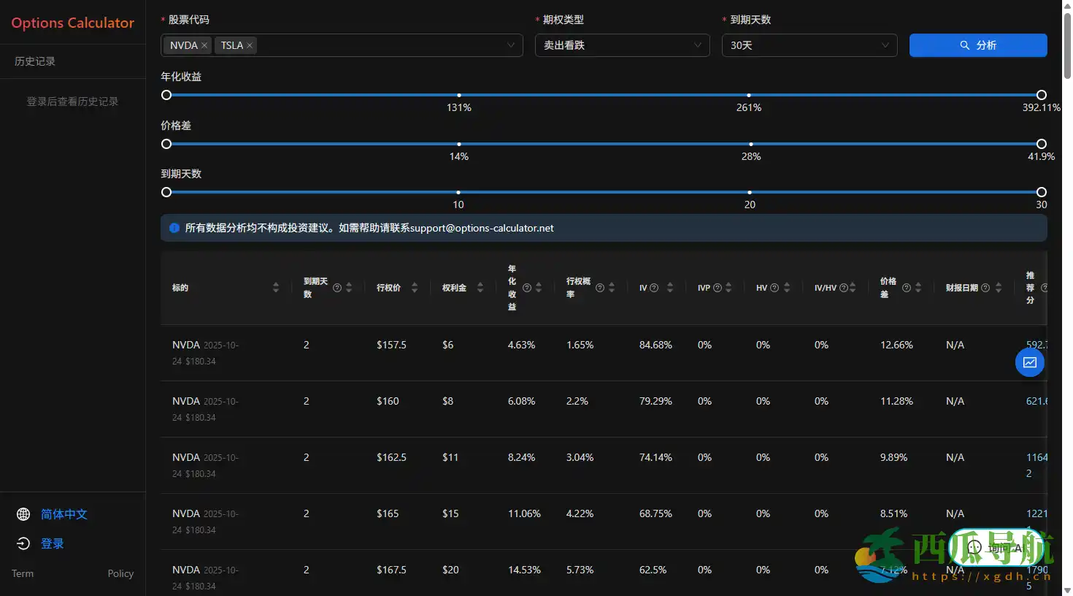Click the question mark next to 财报日期
1073x596 pixels.
click(x=985, y=288)
